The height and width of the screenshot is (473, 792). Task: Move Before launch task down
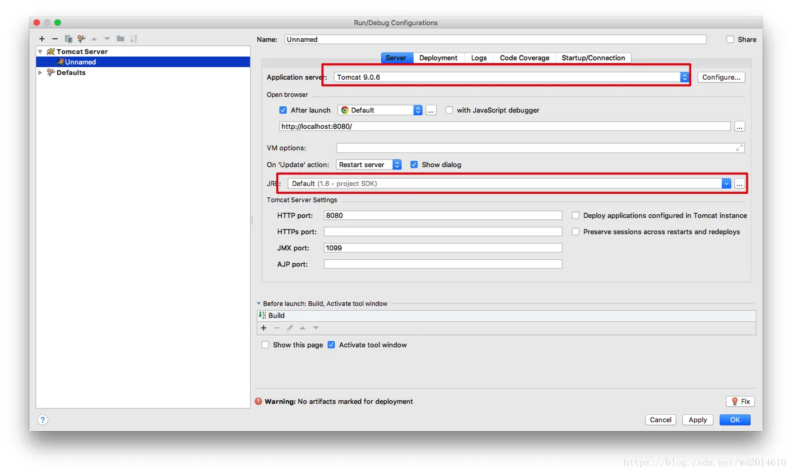316,328
